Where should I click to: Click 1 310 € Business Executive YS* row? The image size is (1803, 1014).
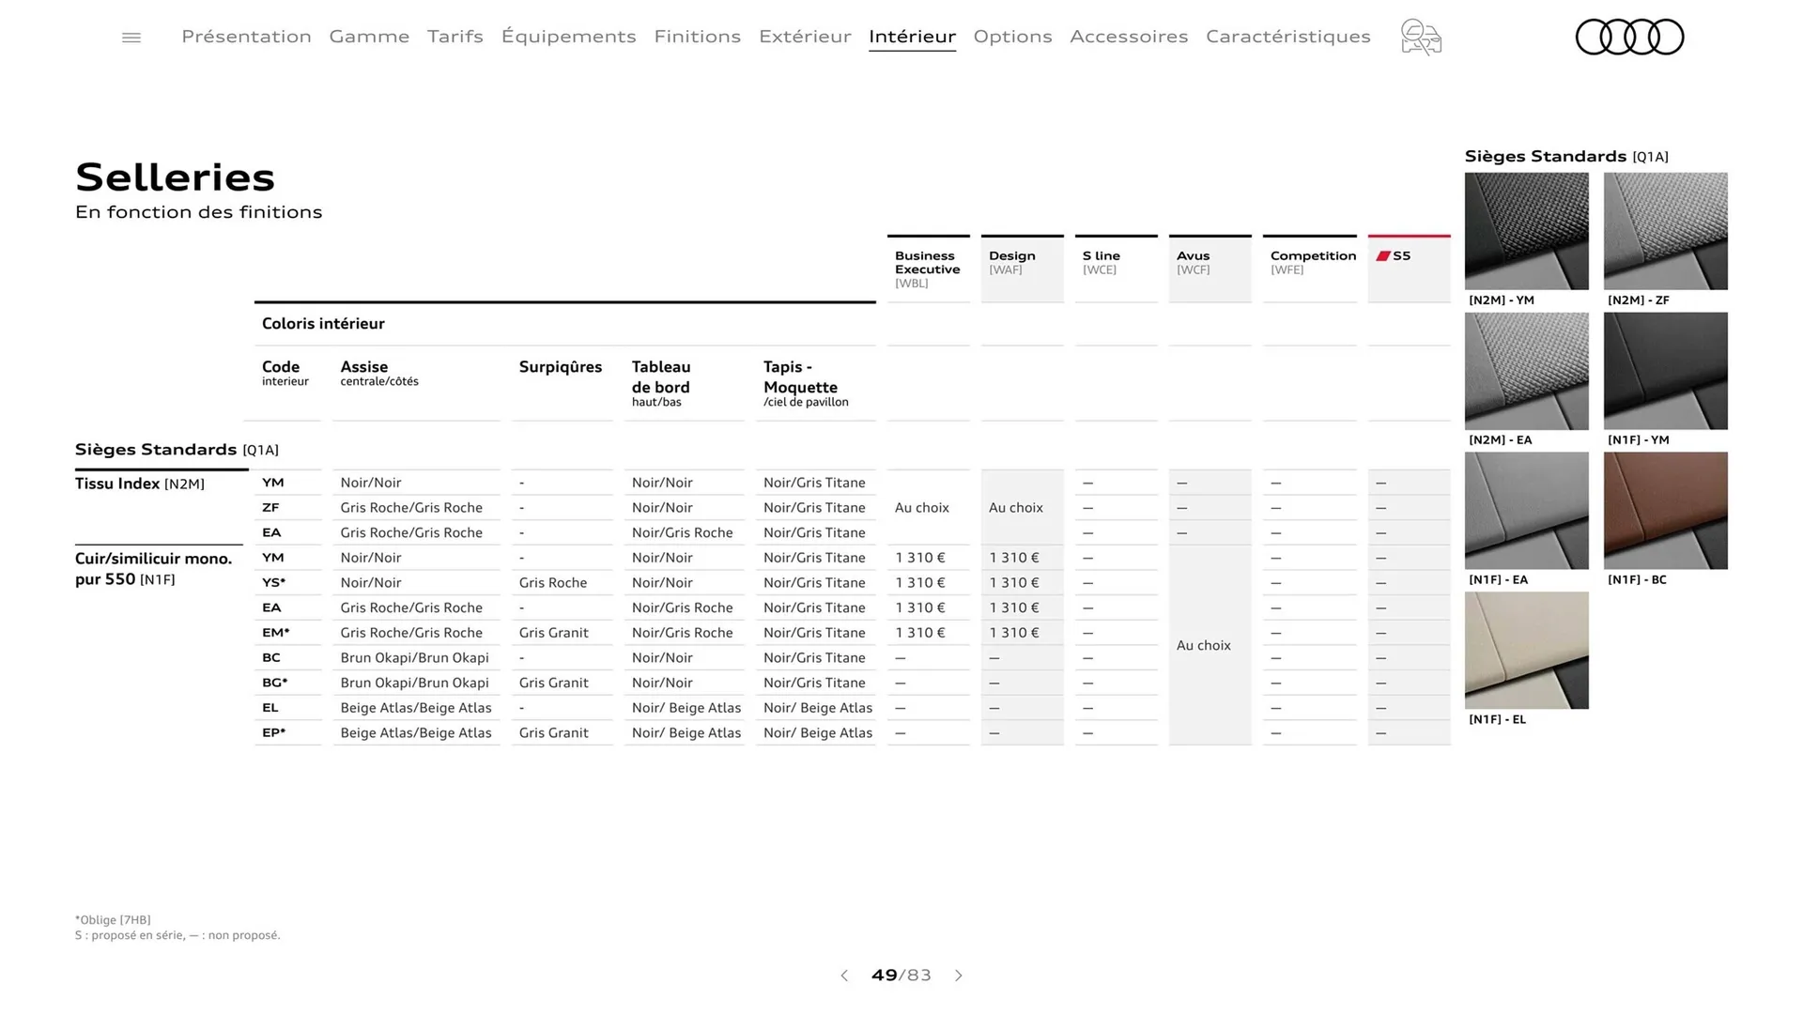pos(920,583)
